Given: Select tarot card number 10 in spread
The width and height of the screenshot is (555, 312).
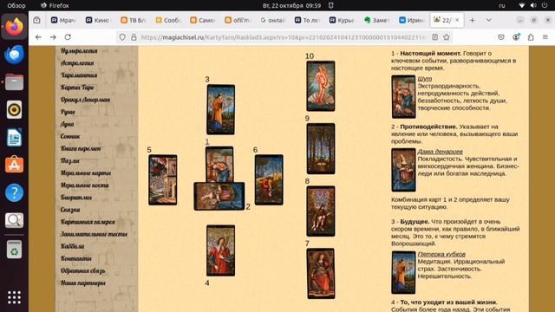Looking at the screenshot, I should [x=321, y=86].
